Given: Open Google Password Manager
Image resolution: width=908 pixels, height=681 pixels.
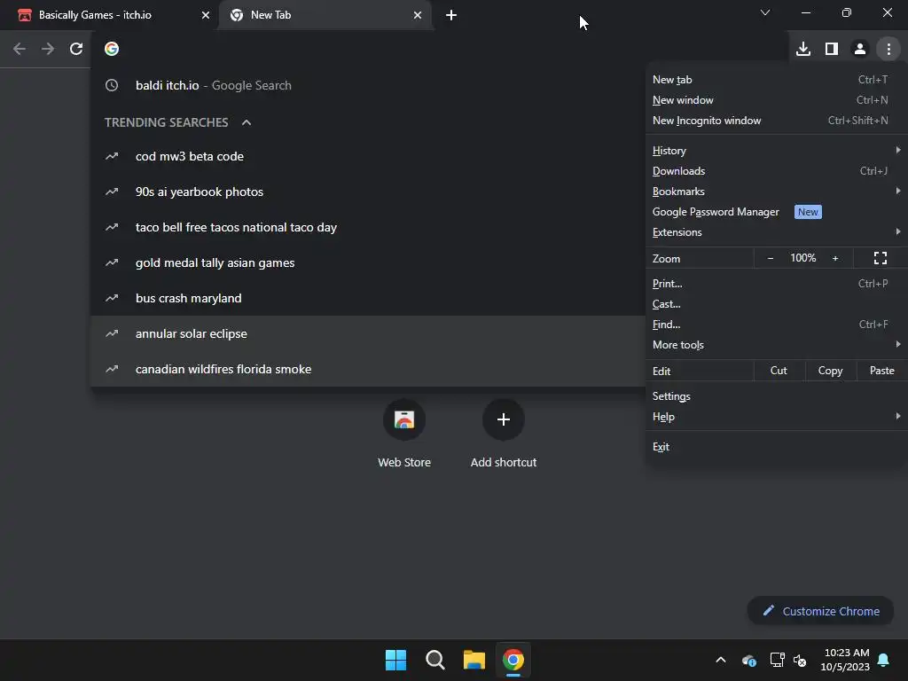Looking at the screenshot, I should point(776,212).
